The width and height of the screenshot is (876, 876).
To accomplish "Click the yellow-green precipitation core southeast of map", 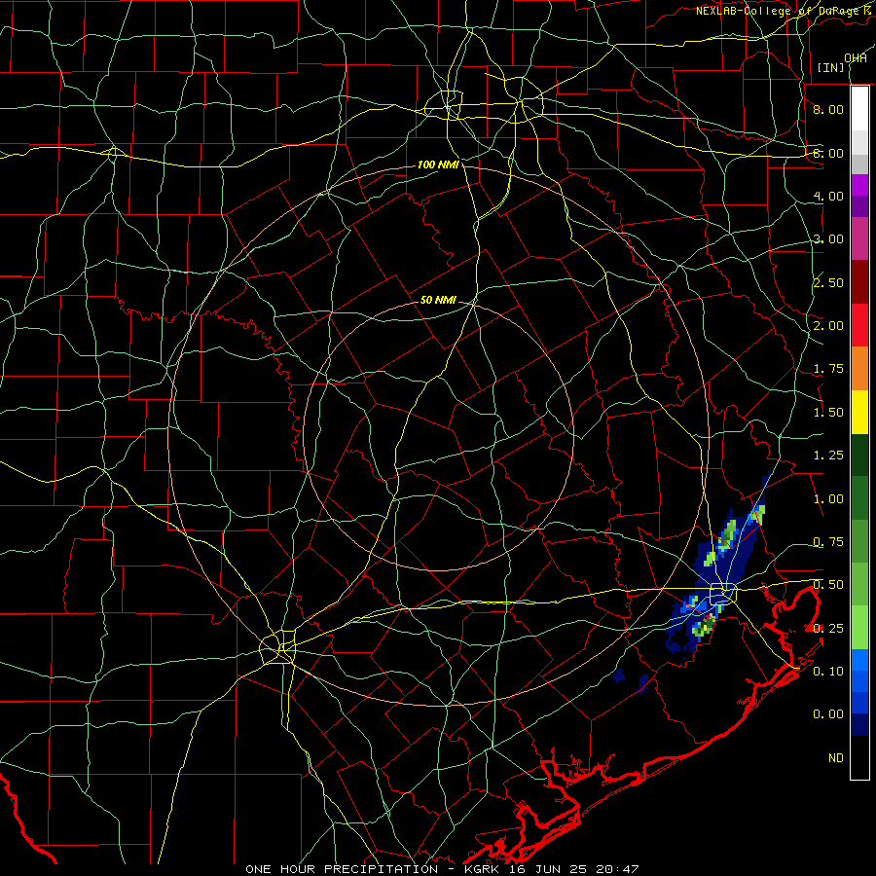I will tap(704, 626).
